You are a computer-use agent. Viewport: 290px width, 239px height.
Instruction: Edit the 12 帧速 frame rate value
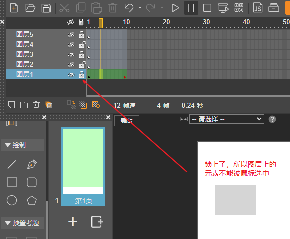click(117, 105)
